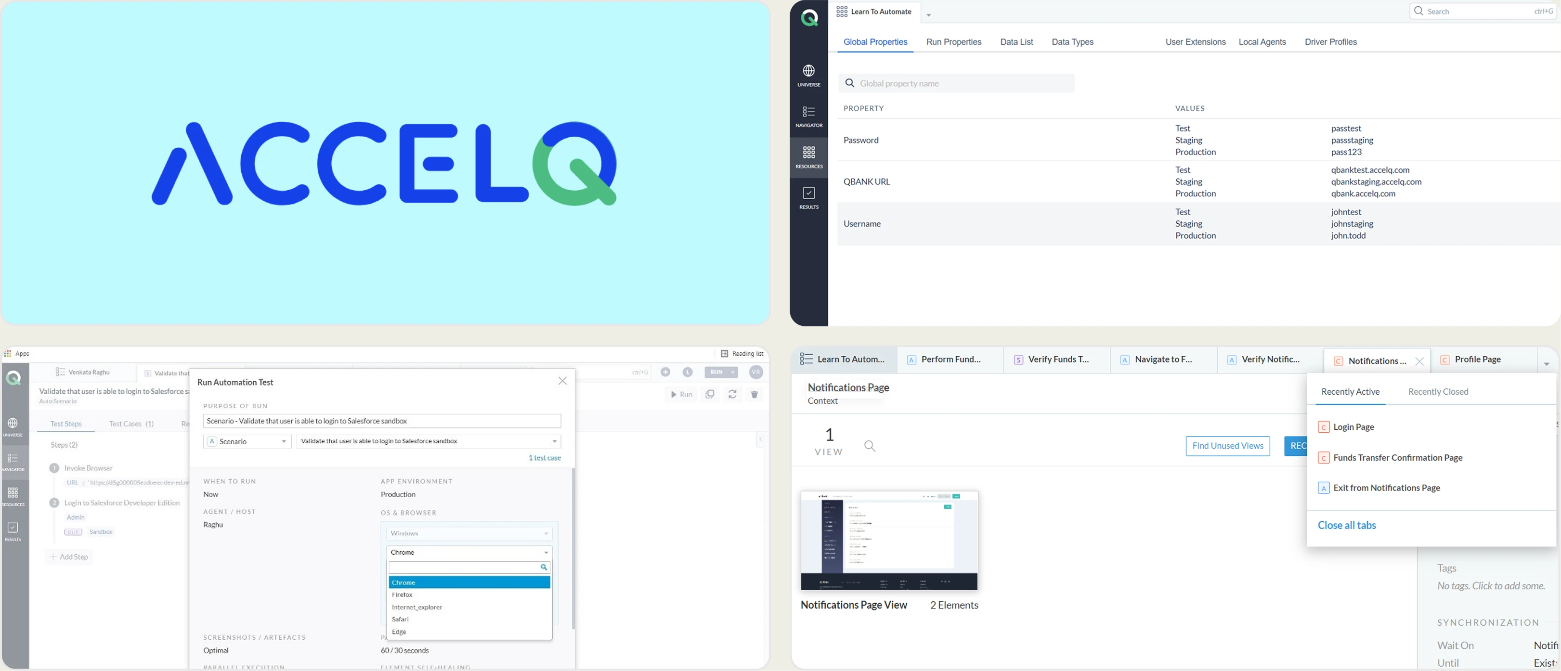The image size is (1561, 671).
Task: Open Navigator in the Global Properties sidebar
Action: pyautogui.click(x=808, y=117)
